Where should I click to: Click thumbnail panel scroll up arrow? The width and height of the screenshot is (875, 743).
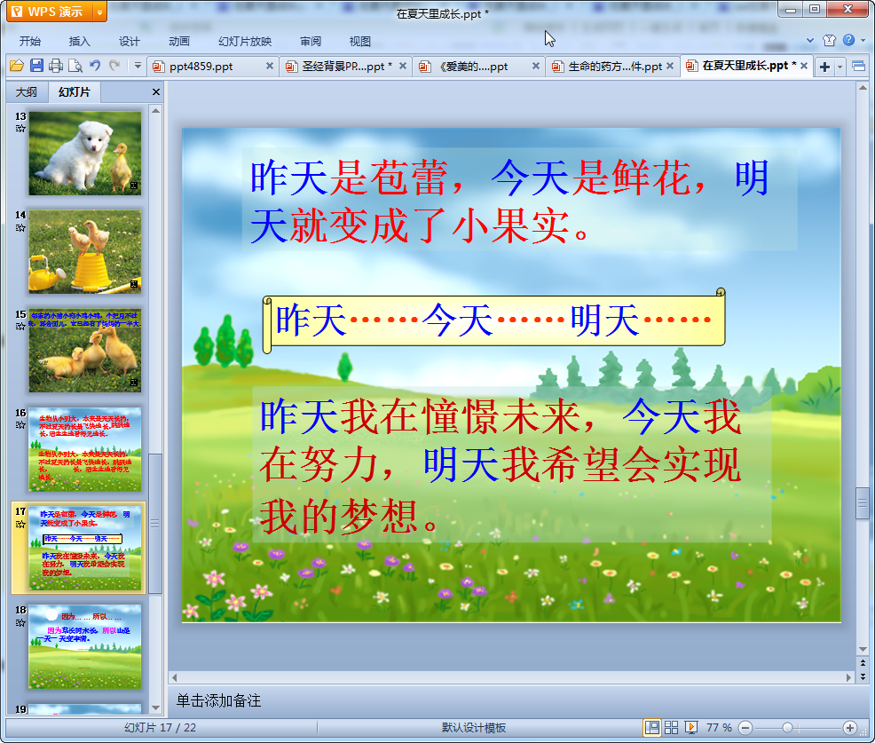tap(155, 111)
